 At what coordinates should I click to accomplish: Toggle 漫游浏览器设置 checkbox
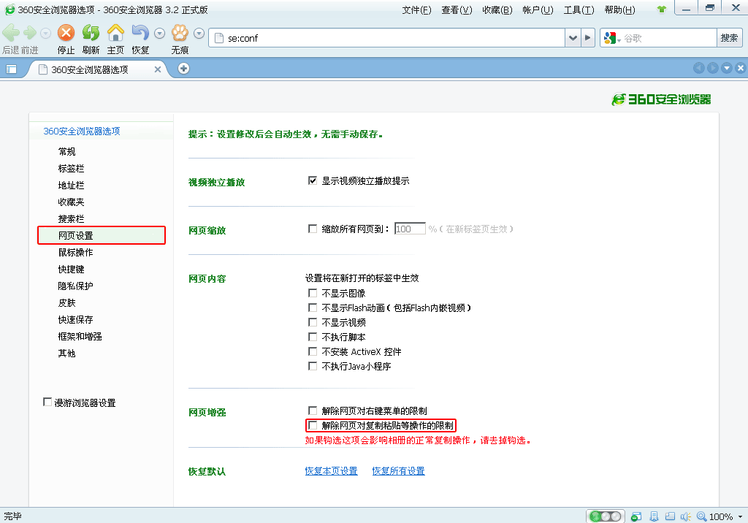click(x=47, y=402)
